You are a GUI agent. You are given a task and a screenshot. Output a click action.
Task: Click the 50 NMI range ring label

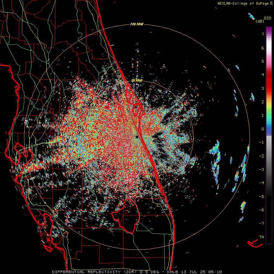tap(137, 81)
